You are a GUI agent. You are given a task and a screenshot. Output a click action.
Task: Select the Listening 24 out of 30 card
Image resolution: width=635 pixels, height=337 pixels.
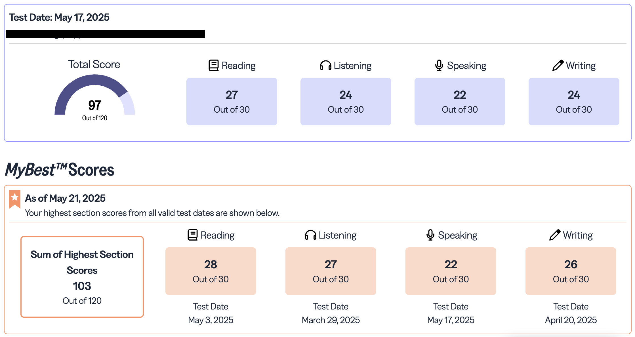(x=346, y=102)
